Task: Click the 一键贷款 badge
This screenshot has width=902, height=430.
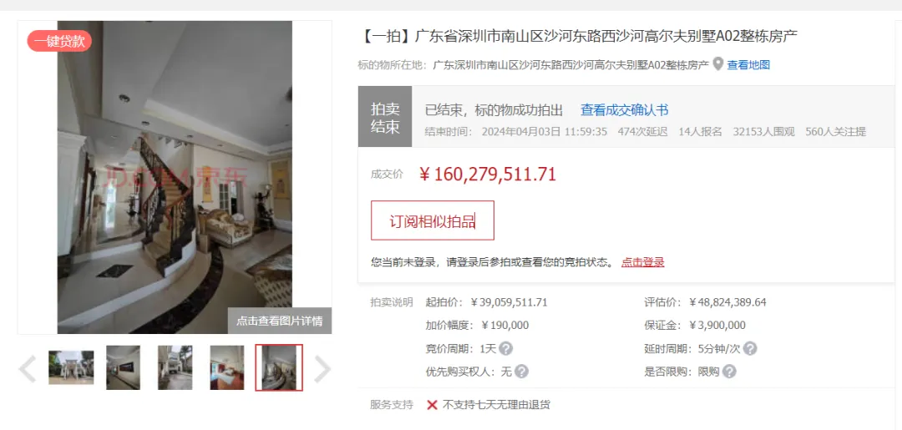Action: click(x=59, y=42)
